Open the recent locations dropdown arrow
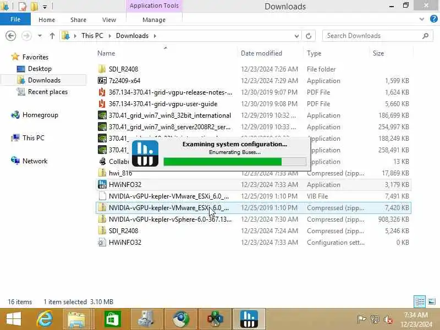The width and height of the screenshot is (440, 330). [x=40, y=36]
